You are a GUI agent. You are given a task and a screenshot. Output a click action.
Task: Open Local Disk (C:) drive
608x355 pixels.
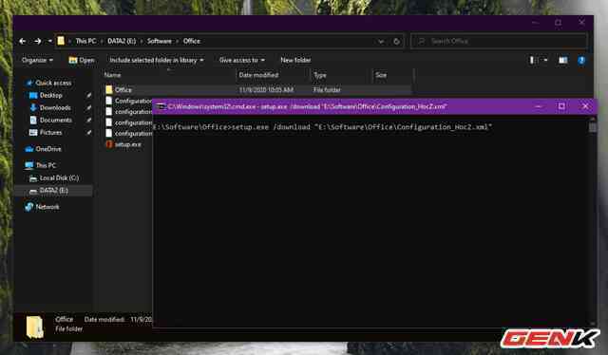click(x=54, y=177)
